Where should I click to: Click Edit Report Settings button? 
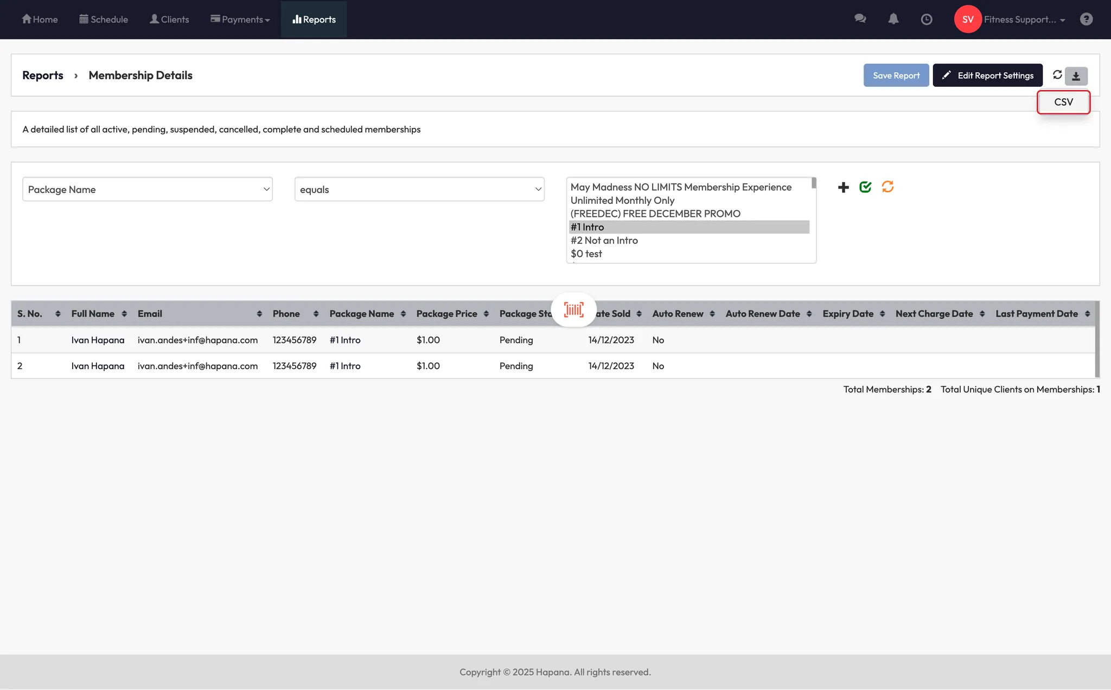click(x=987, y=75)
